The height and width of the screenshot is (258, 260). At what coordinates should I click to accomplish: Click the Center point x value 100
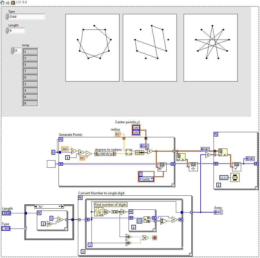click(x=136, y=128)
